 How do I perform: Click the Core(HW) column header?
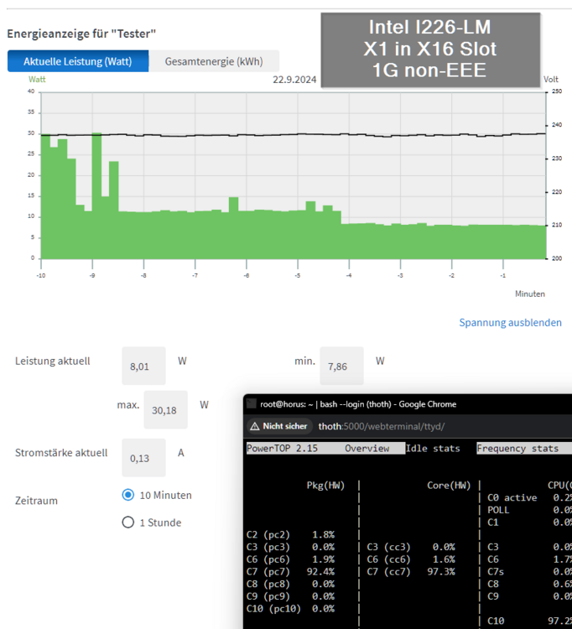pos(449,486)
